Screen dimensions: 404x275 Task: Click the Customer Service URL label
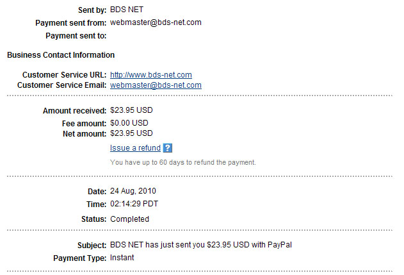(x=64, y=75)
